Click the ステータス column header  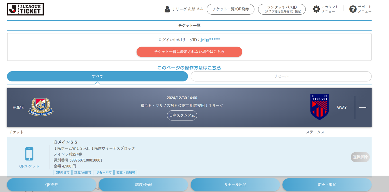pos(315,132)
